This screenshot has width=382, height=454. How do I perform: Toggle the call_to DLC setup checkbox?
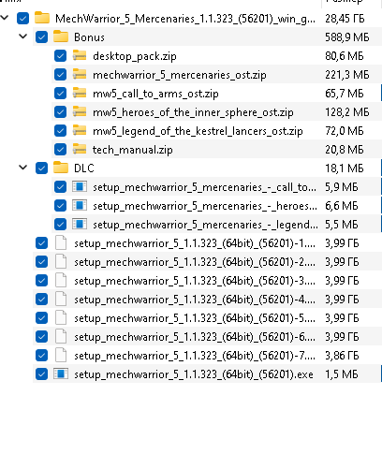[60, 186]
